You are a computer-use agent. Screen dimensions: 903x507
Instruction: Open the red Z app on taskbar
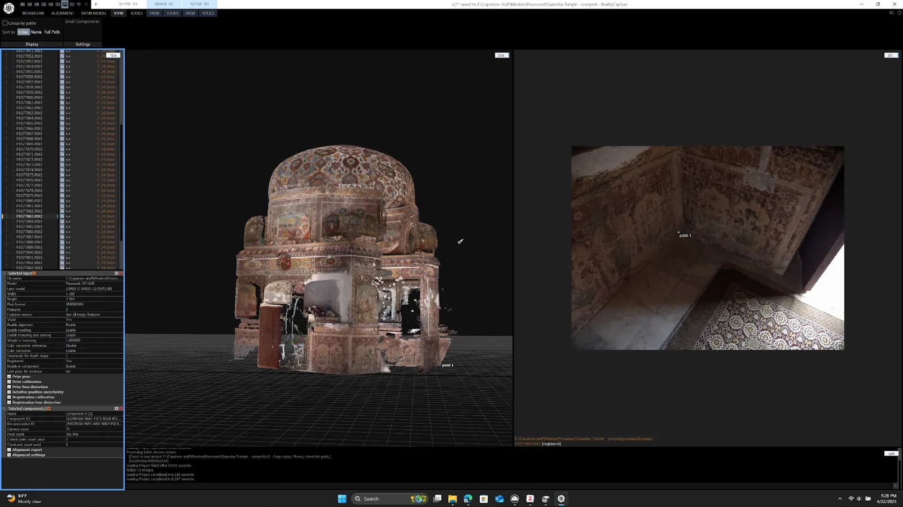(530, 499)
